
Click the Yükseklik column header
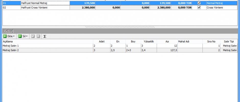point(148,41)
